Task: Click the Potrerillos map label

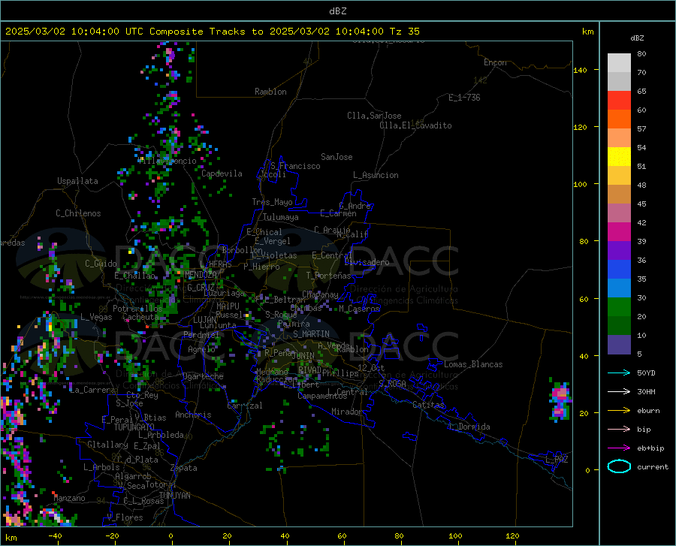Action: pyautogui.click(x=137, y=309)
